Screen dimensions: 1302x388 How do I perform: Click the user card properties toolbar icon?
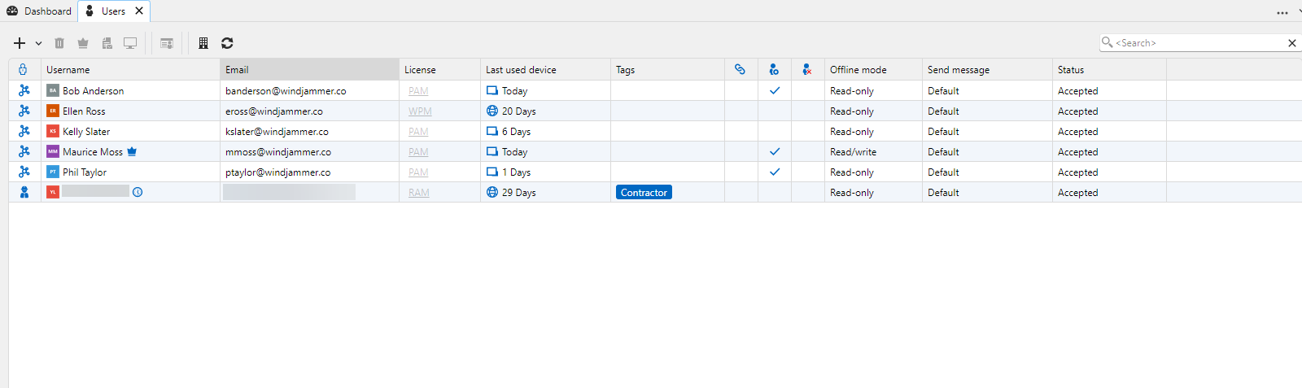click(x=167, y=43)
